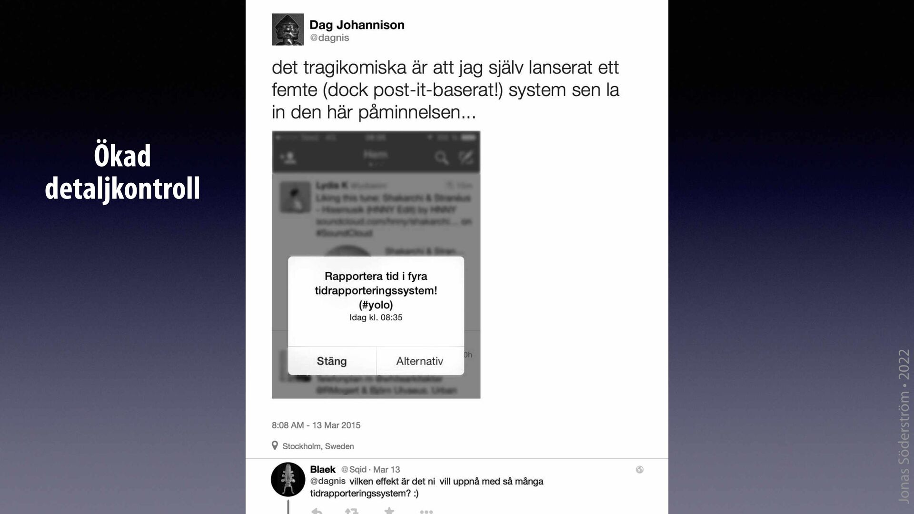Open the three-dots more menu on Blaek's reply
Image resolution: width=914 pixels, height=514 pixels.
pos(426,512)
